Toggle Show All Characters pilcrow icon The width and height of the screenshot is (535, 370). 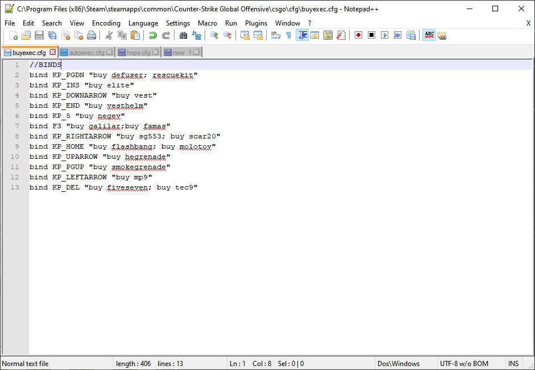(288, 35)
